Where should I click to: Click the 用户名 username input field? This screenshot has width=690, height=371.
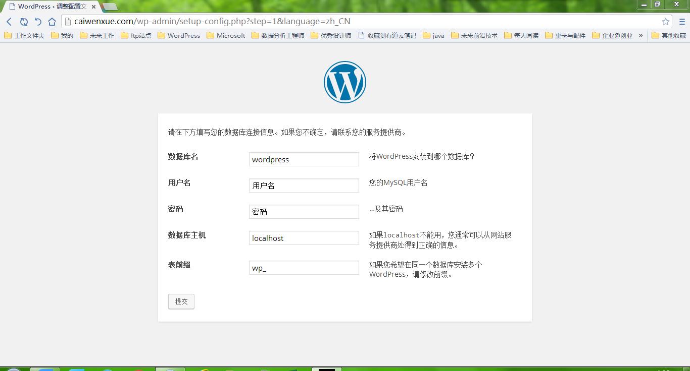303,185
